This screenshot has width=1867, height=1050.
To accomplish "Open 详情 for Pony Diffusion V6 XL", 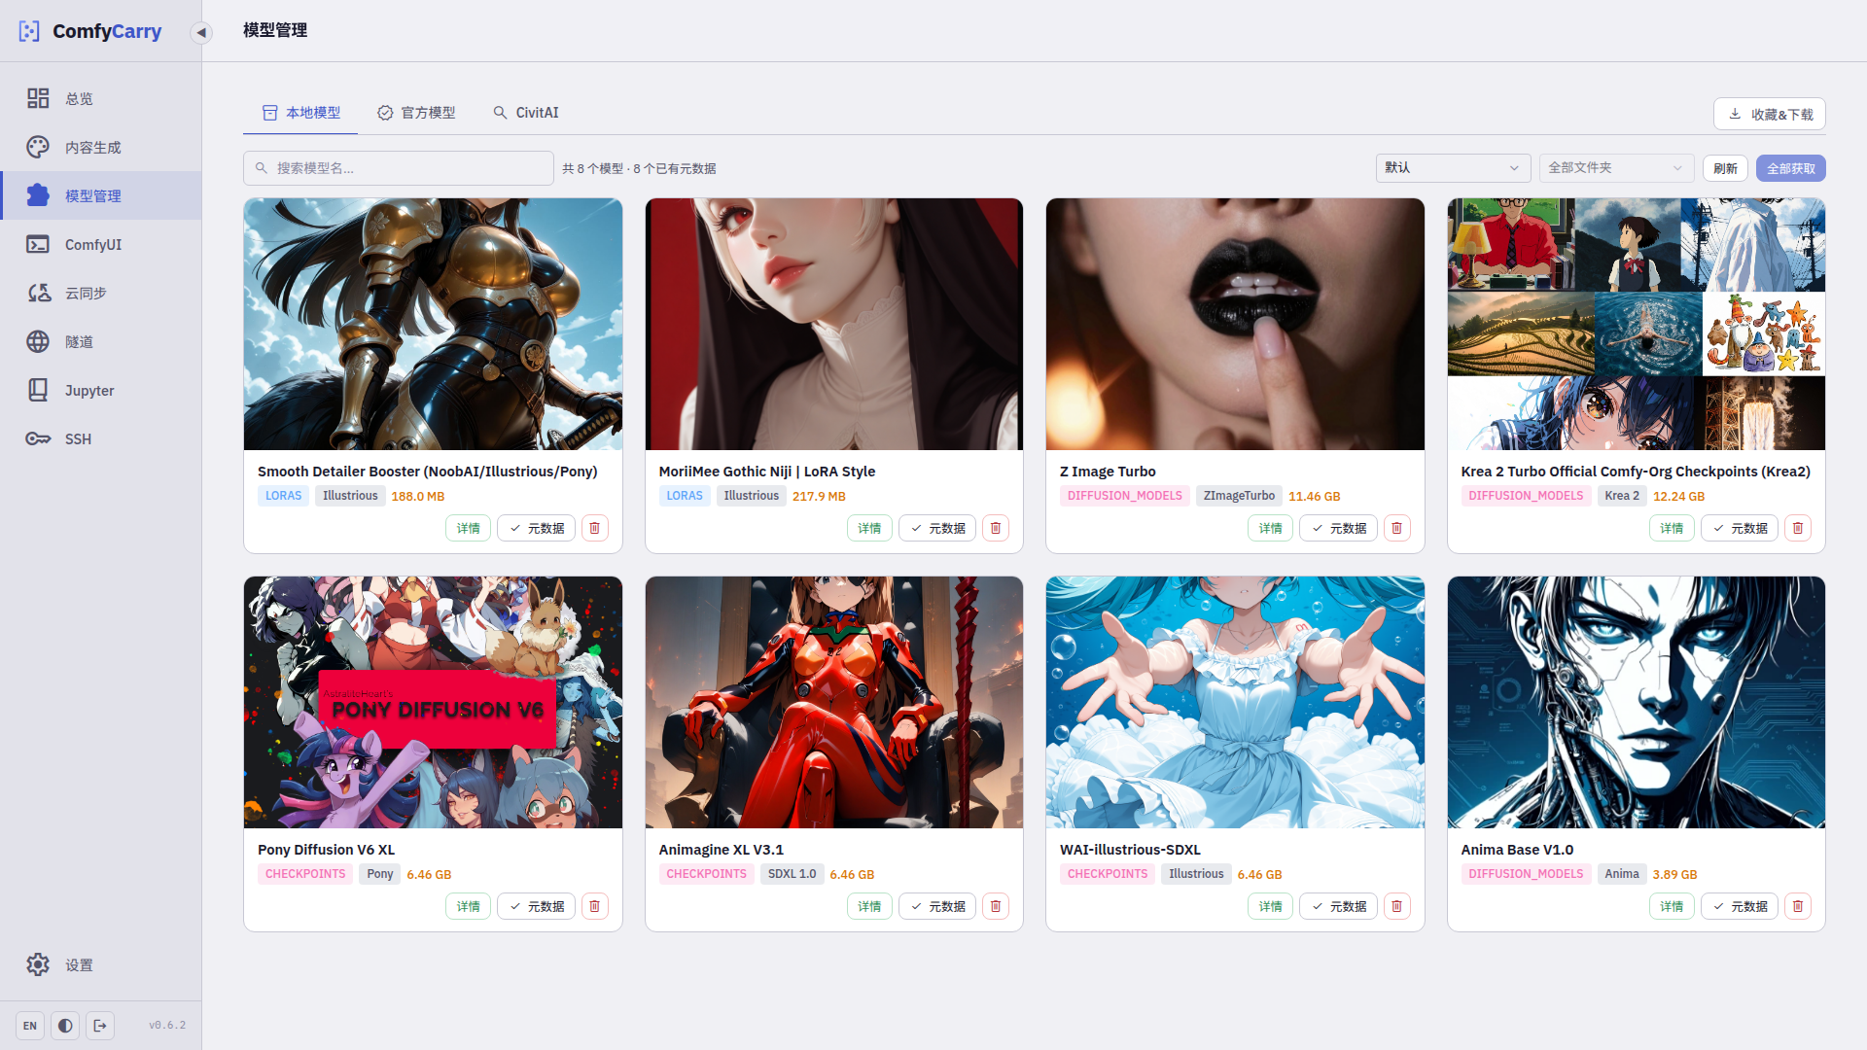I will pyautogui.click(x=469, y=906).
